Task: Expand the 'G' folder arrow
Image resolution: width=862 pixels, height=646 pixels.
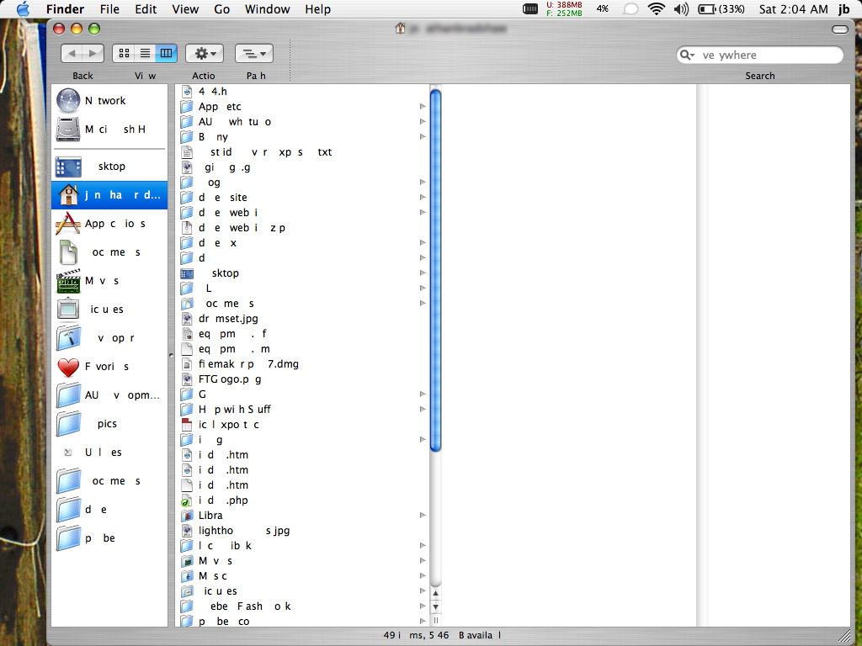Action: [x=423, y=394]
